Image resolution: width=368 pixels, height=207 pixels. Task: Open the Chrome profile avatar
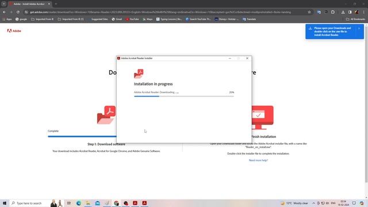(356, 12)
